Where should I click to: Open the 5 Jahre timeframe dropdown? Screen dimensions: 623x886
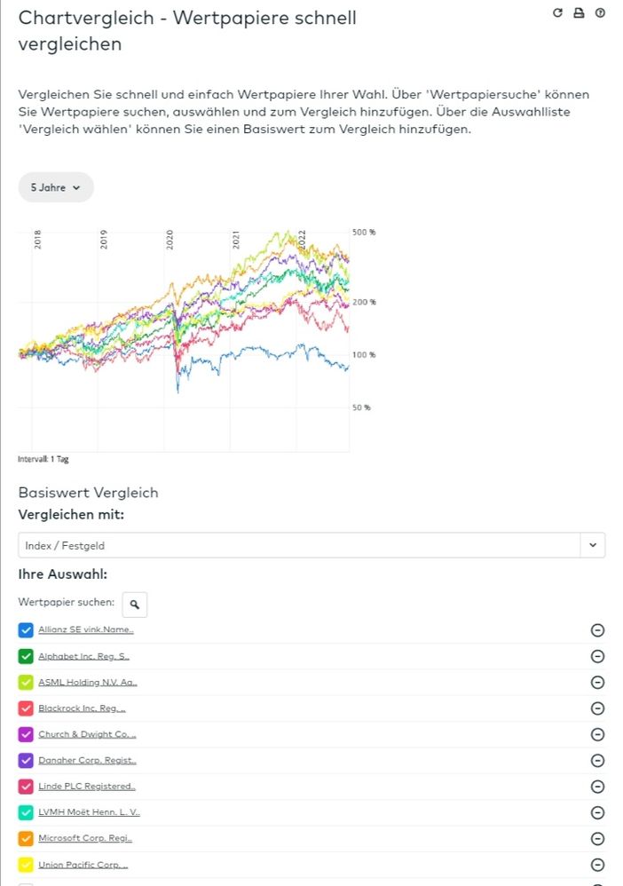pyautogui.click(x=55, y=187)
